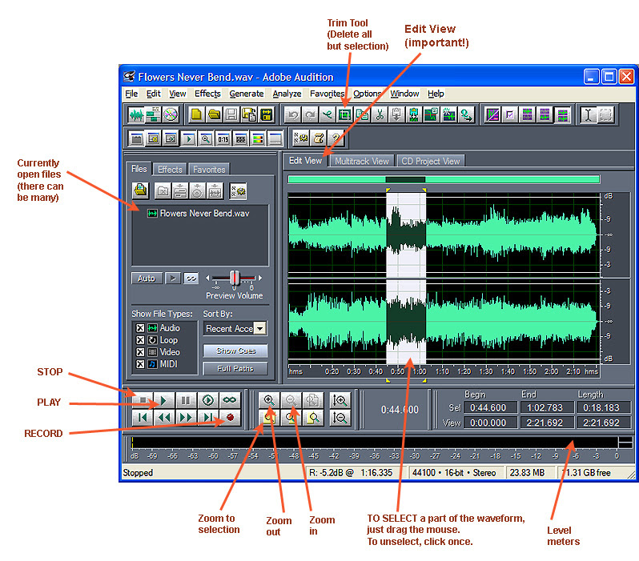The image size is (639, 561).
Task: Click the Undo arrow toolbar icon
Action: 292,115
